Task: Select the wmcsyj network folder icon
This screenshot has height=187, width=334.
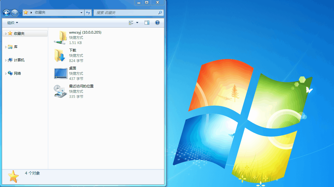Action: pyautogui.click(x=60, y=38)
